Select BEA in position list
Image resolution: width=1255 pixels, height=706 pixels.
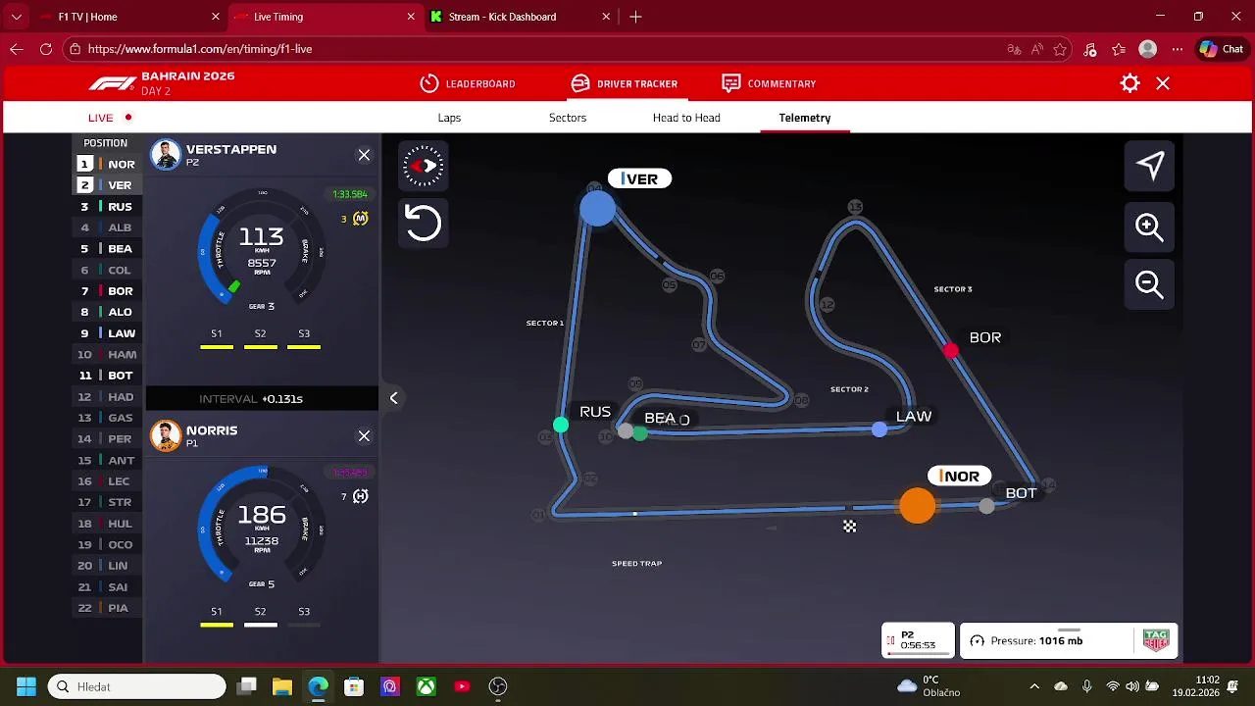109,249
